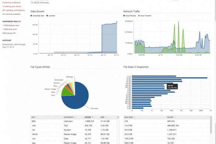
Task: Click the Unknown pie chart label
Action: coord(95,109)
